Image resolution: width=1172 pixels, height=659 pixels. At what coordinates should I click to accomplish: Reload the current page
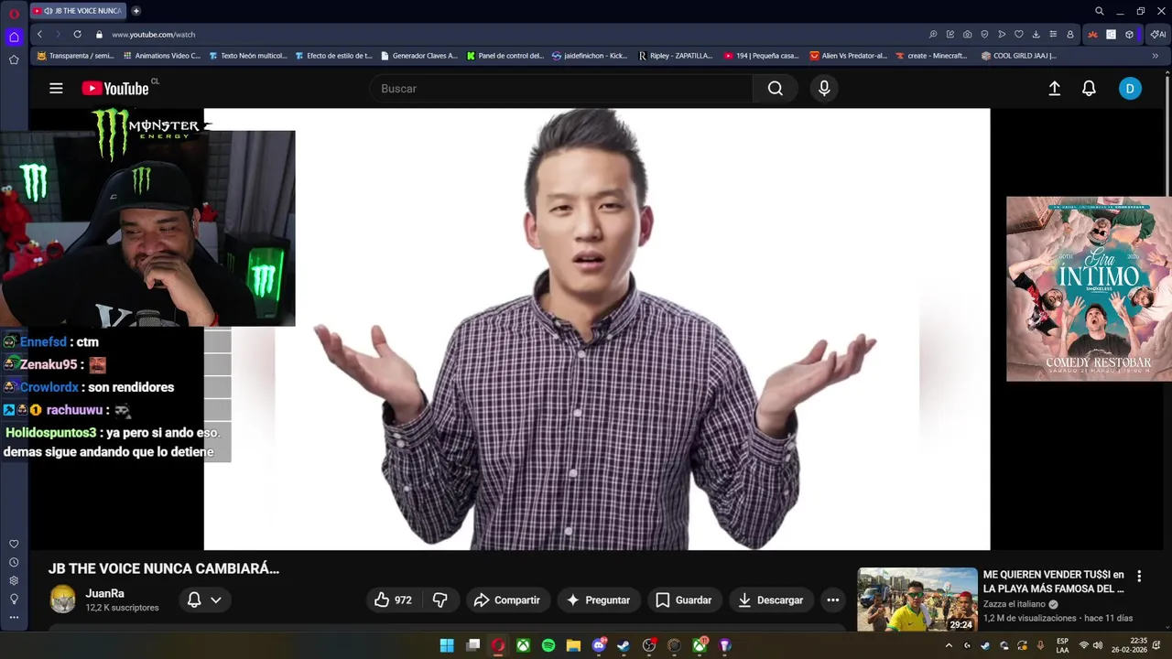tap(77, 35)
